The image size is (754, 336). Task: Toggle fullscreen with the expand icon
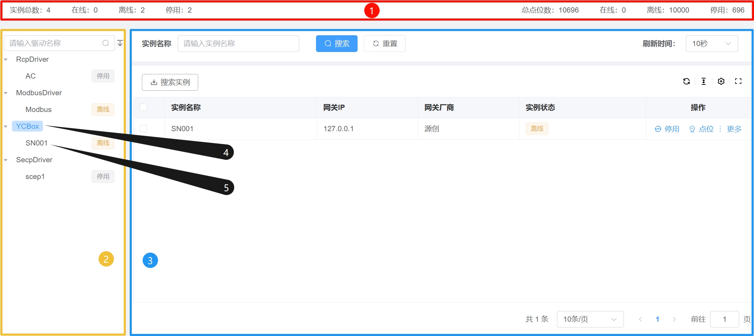pyautogui.click(x=738, y=81)
